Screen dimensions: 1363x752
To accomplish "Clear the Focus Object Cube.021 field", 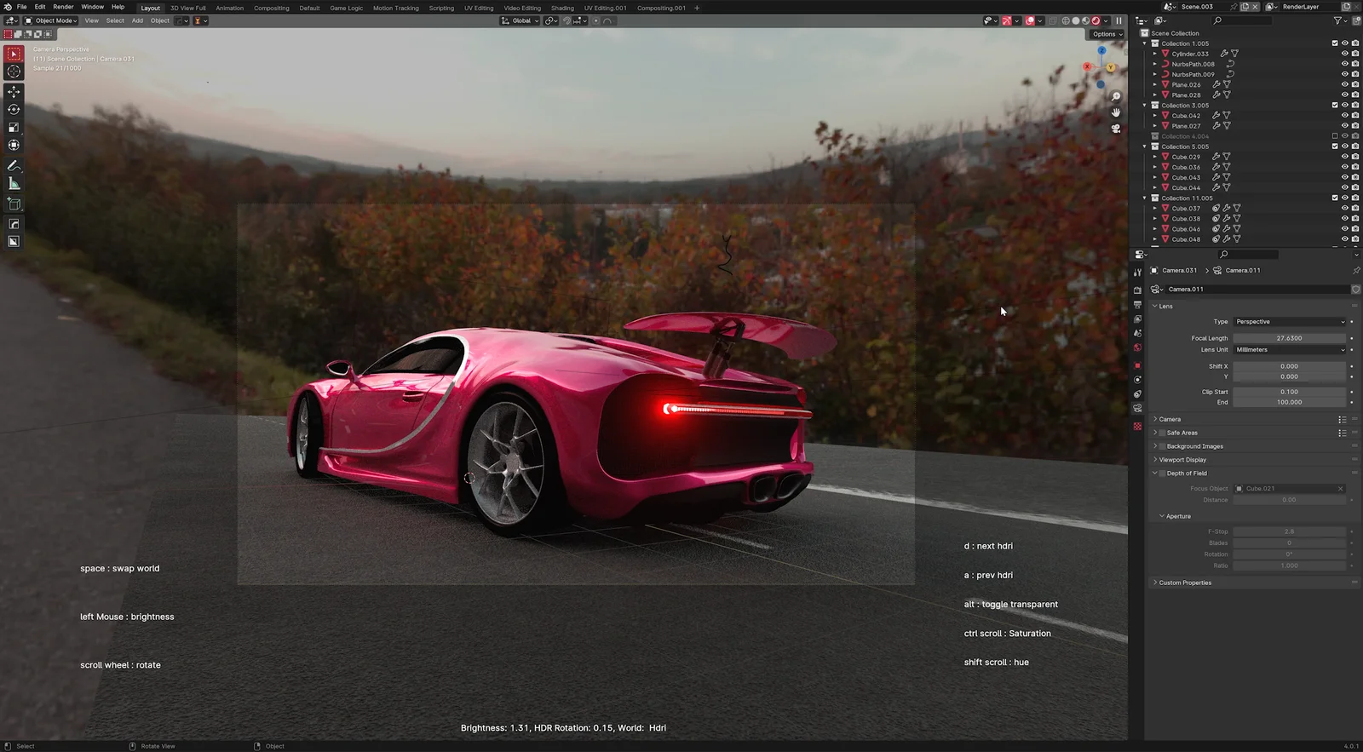I will tap(1341, 489).
